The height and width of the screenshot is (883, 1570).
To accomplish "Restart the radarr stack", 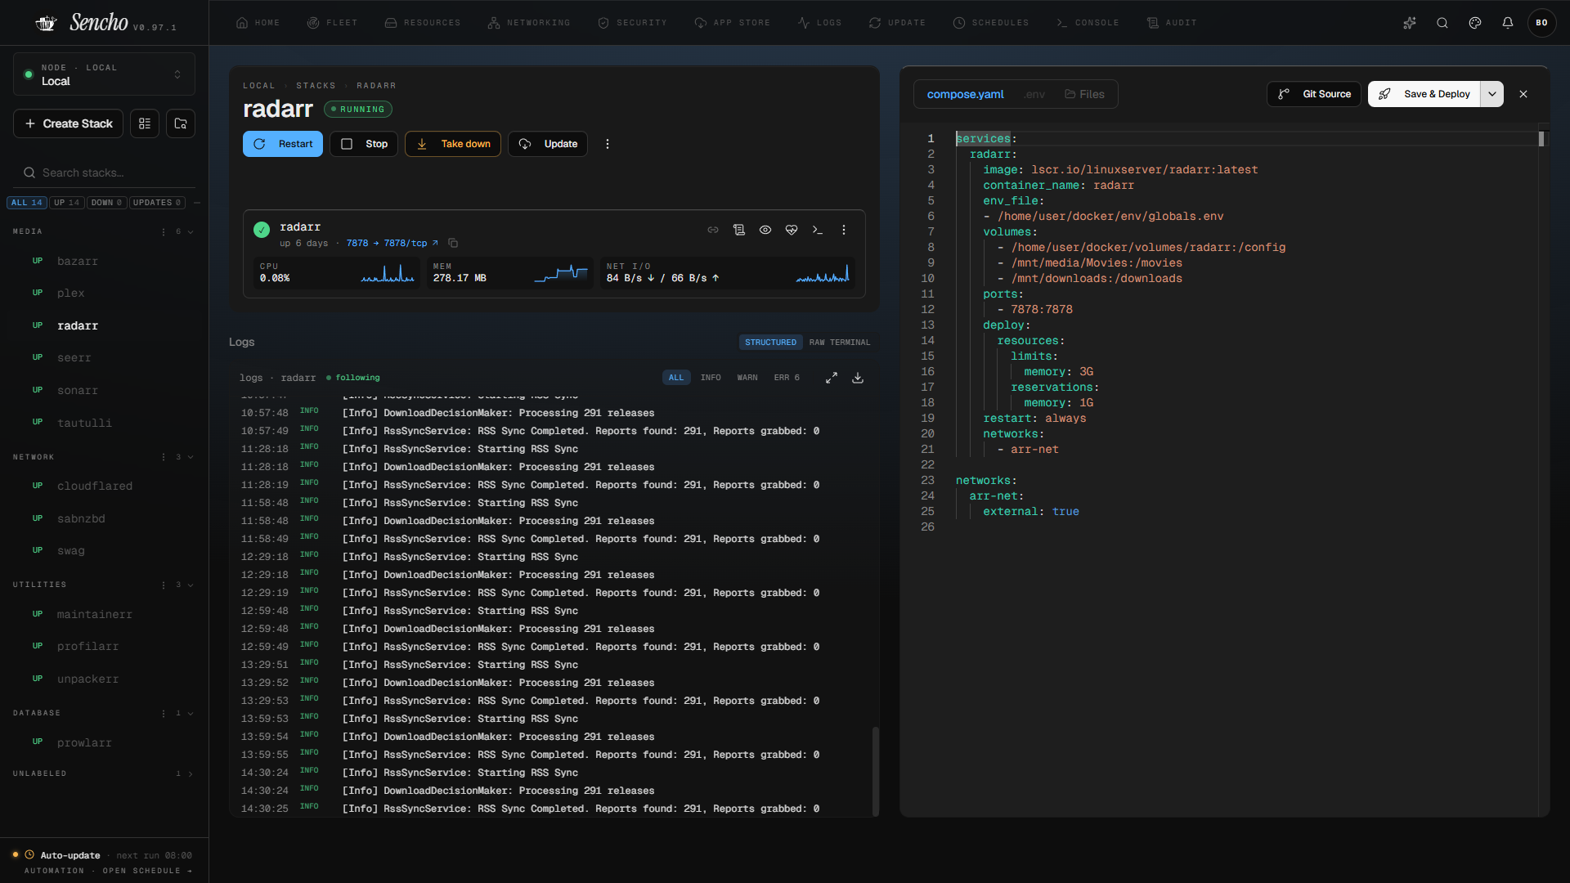I will 283,144.
